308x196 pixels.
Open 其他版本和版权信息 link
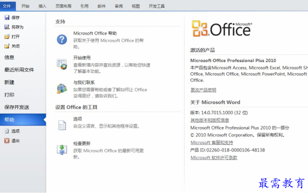210,120
